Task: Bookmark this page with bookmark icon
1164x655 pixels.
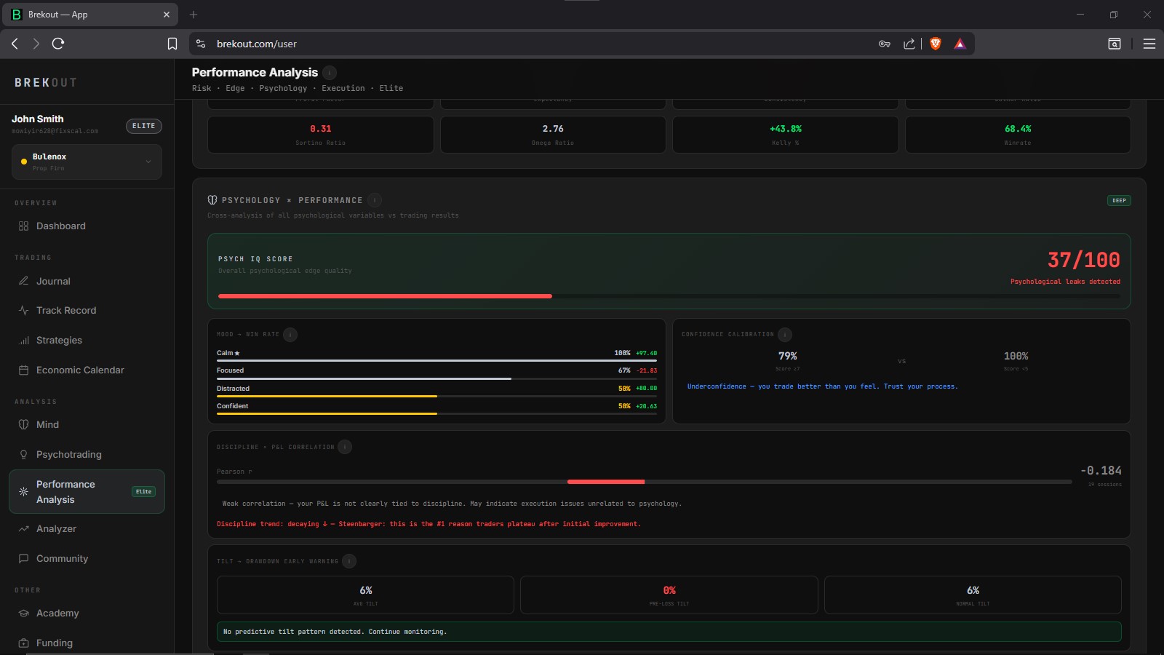Action: [172, 44]
